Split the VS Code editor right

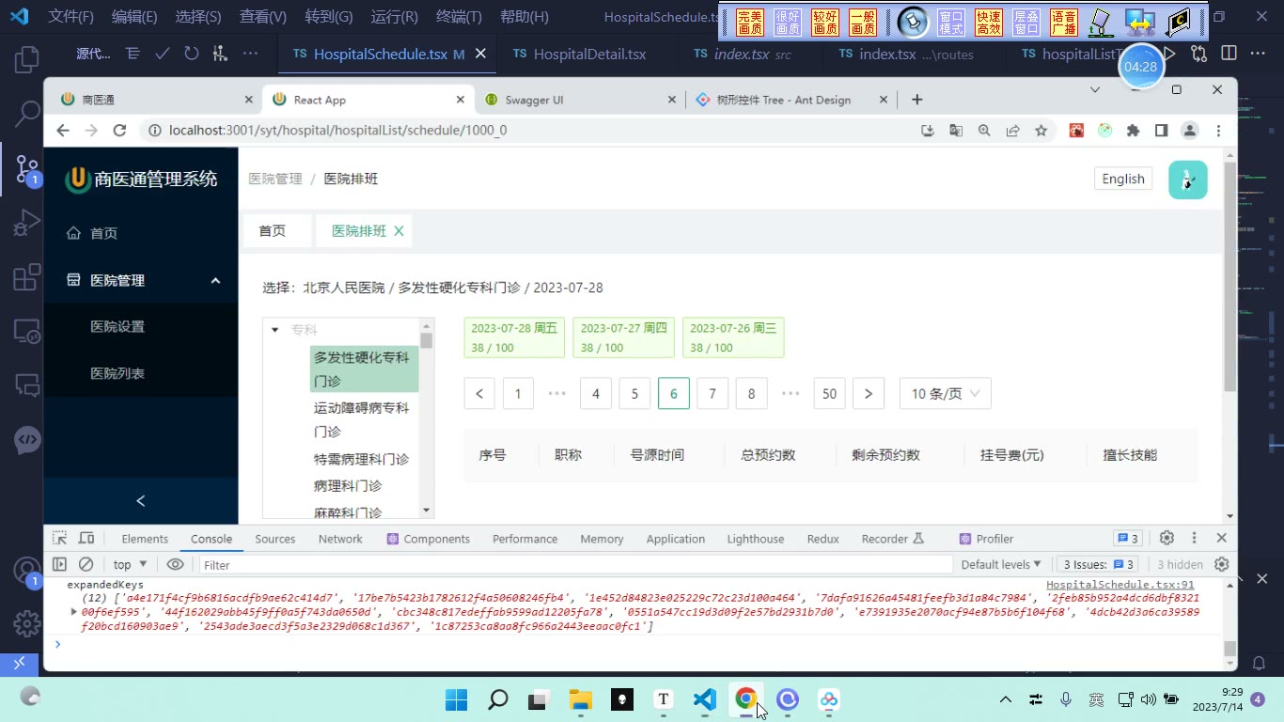[1229, 54]
